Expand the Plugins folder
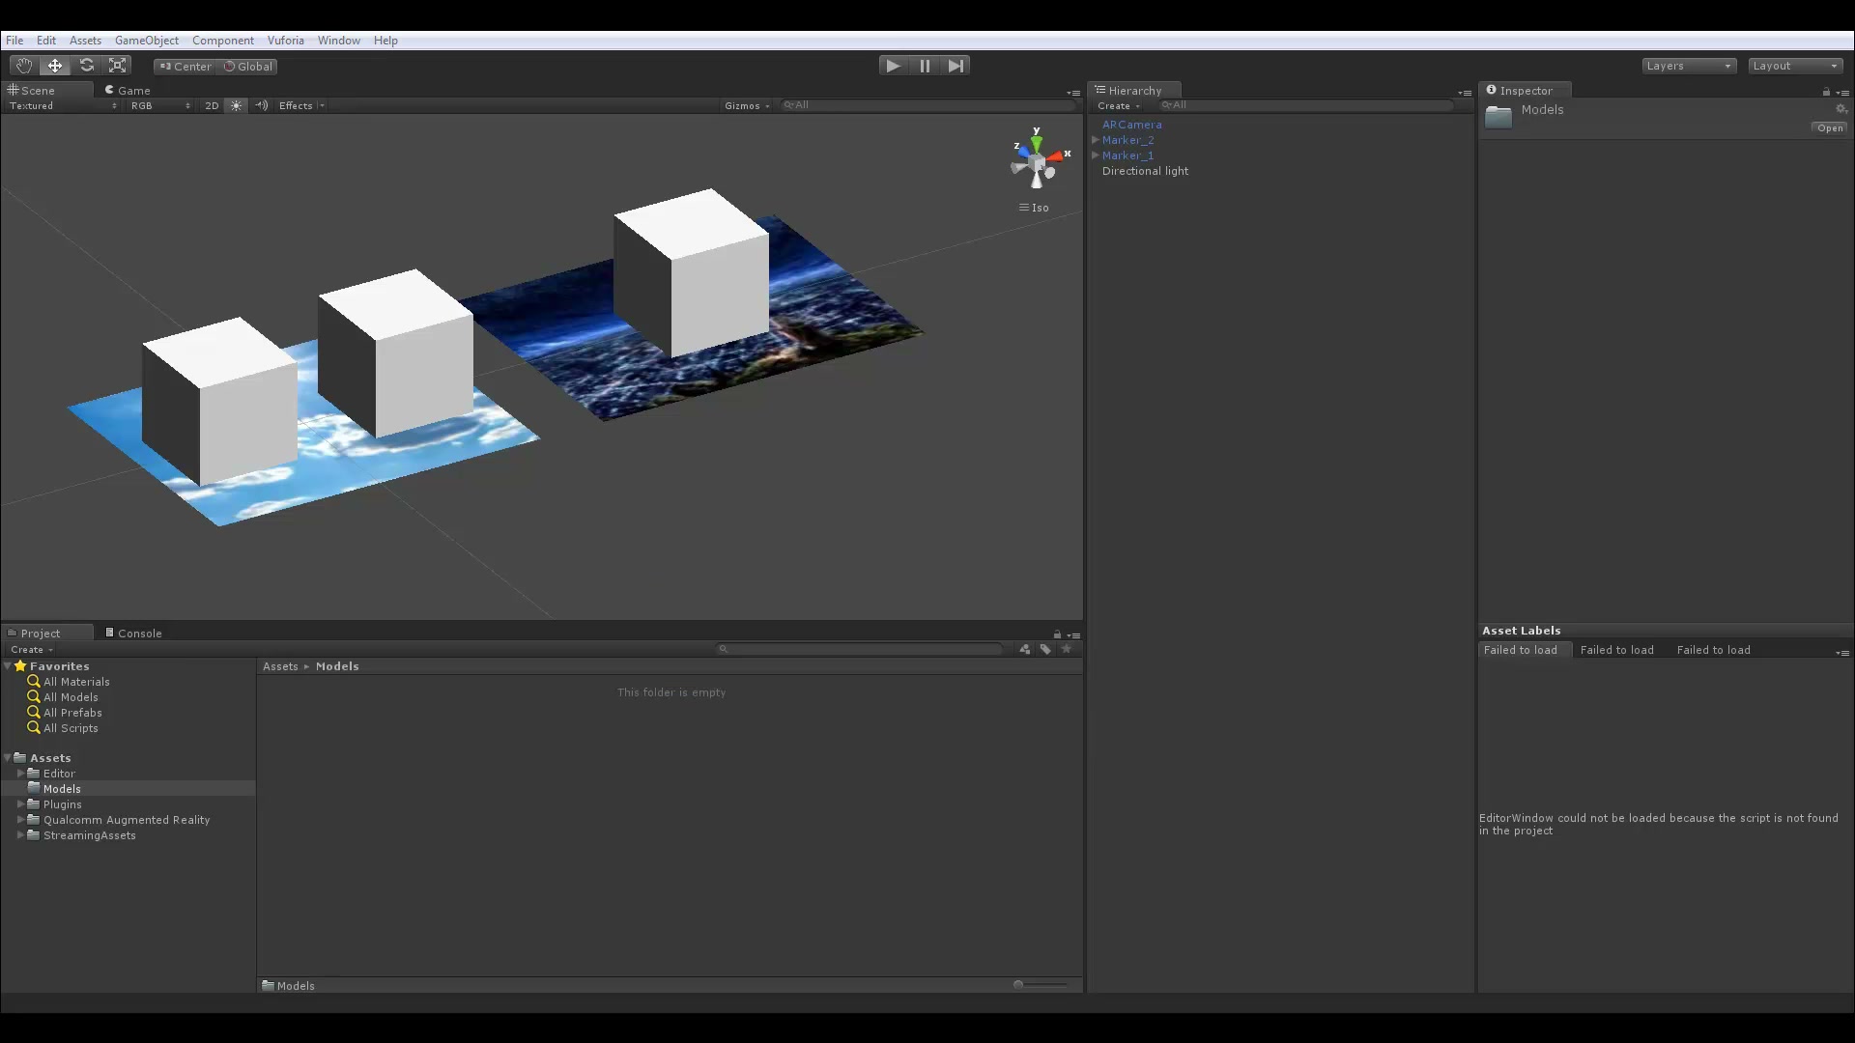 tap(20, 804)
